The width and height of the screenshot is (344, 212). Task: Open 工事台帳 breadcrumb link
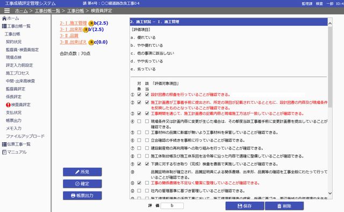(75, 11)
